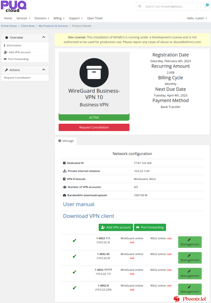Click the green Add VPN account button
The height and width of the screenshot is (303, 211).
pos(116,227)
